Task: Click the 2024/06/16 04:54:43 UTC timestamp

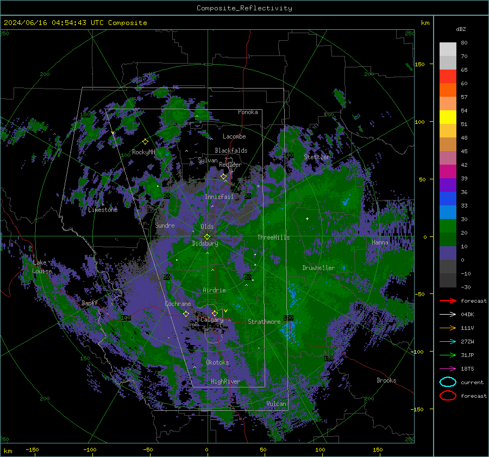Action: (75, 23)
